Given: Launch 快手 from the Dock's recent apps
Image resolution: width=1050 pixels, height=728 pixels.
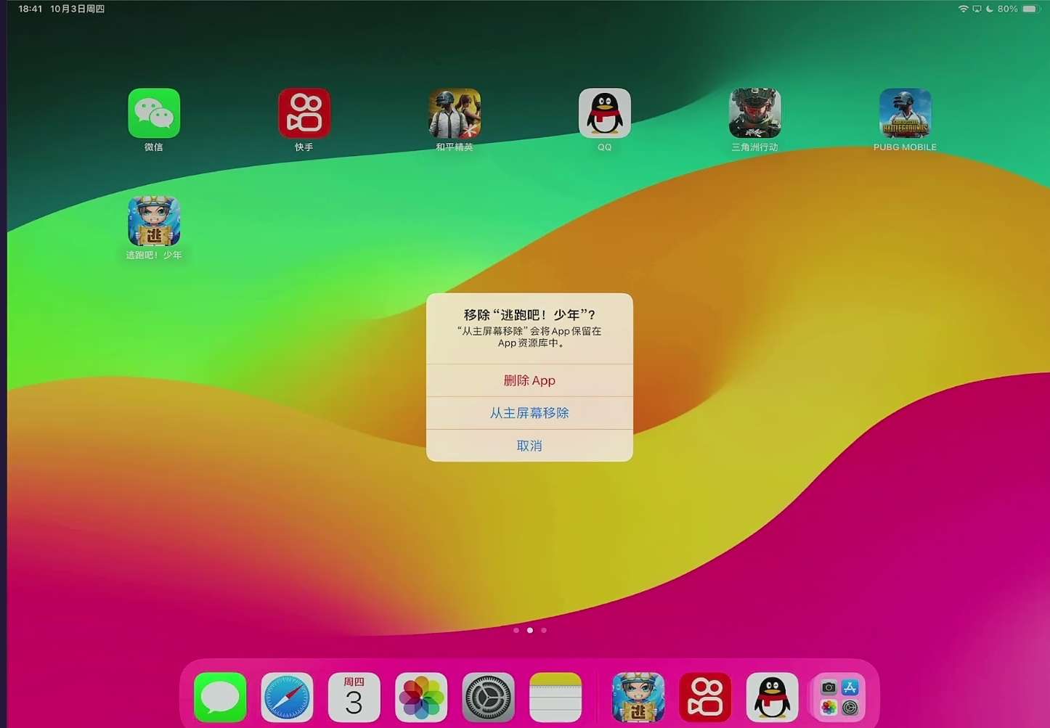Looking at the screenshot, I should pyautogui.click(x=705, y=698).
